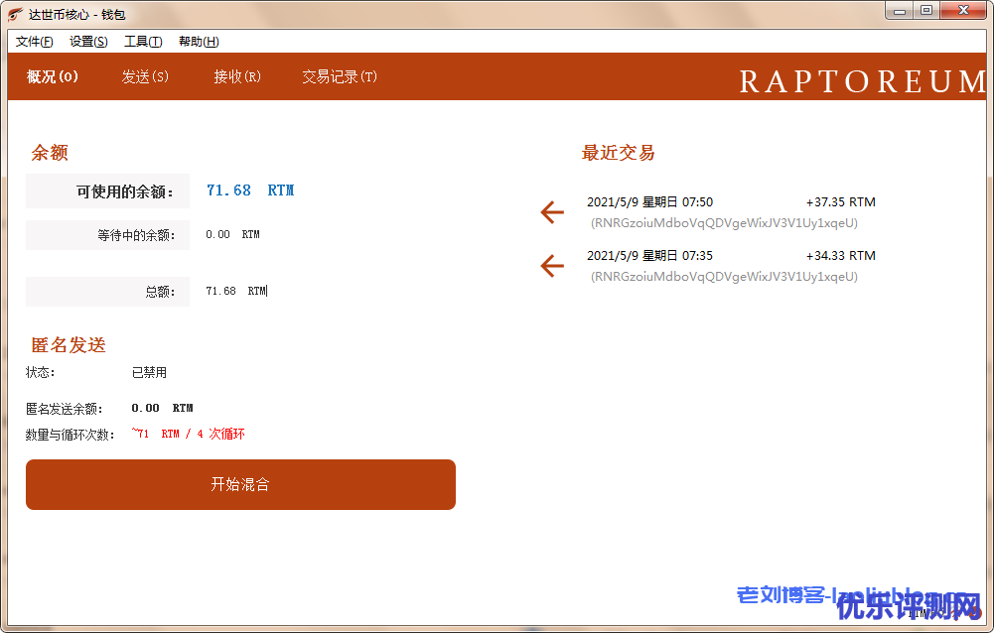The width and height of the screenshot is (994, 633).
Task: Select the +37.35 RTM transaction amount
Action: (x=840, y=202)
